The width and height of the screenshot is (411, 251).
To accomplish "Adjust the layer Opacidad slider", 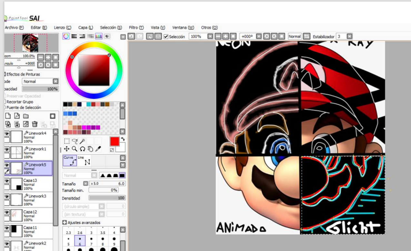I will (x=40, y=89).
